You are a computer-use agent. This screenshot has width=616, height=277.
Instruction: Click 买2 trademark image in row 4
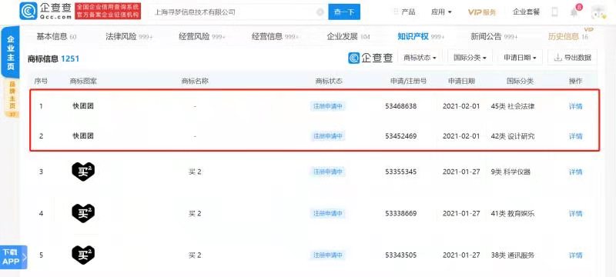[83, 213]
